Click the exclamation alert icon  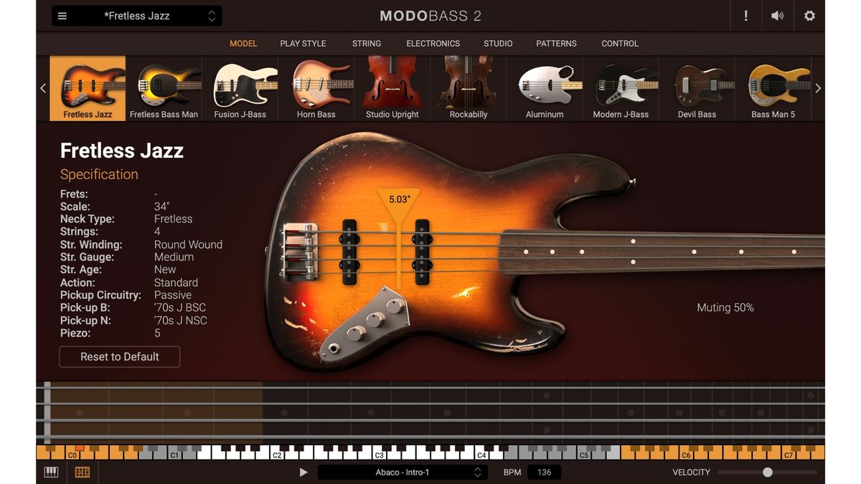(746, 16)
